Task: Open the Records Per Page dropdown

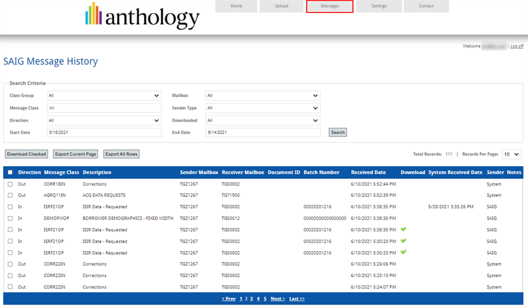Action: coord(511,154)
